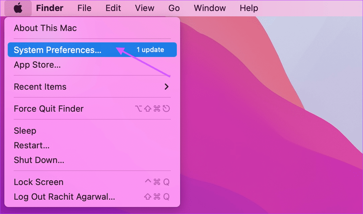Open the Window menu

coord(210,8)
